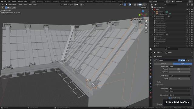Click the outliner search field

(170, 5)
